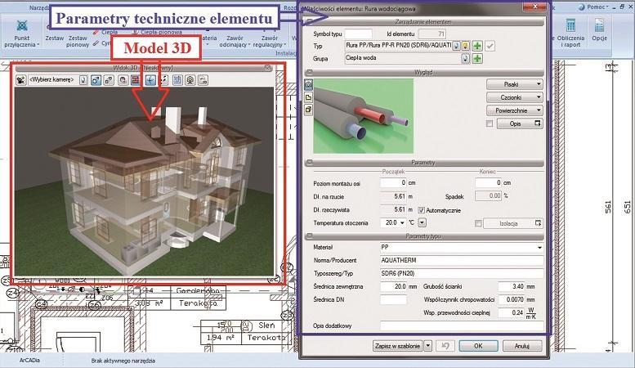This screenshot has width=635, height=368.
Task: Click the tree/landscape icon in 3D toolbar
Action: coord(190,80)
